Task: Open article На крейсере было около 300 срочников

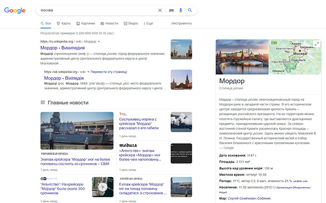Action: pyautogui.click(x=62, y=189)
